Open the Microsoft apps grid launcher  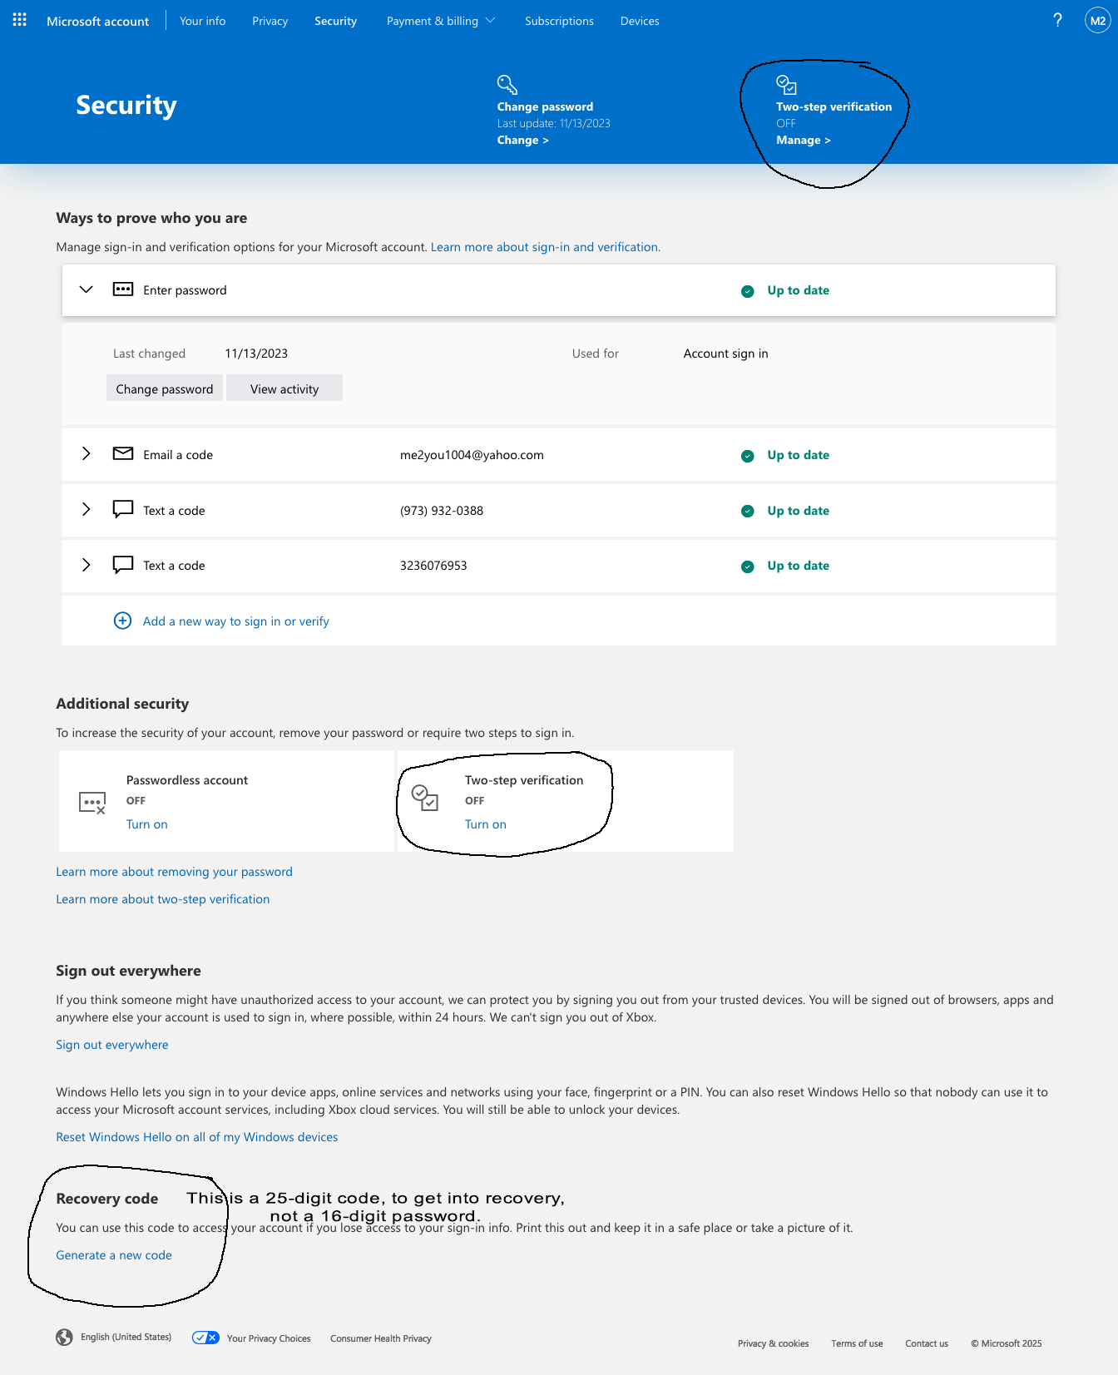coord(20,20)
